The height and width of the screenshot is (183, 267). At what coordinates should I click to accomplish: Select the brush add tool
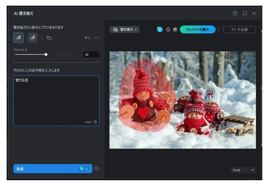pos(18,37)
